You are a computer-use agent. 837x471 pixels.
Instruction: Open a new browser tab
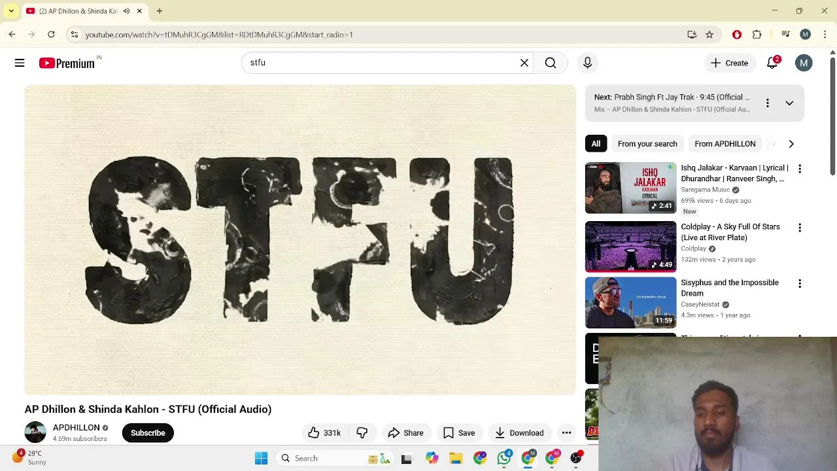click(159, 11)
